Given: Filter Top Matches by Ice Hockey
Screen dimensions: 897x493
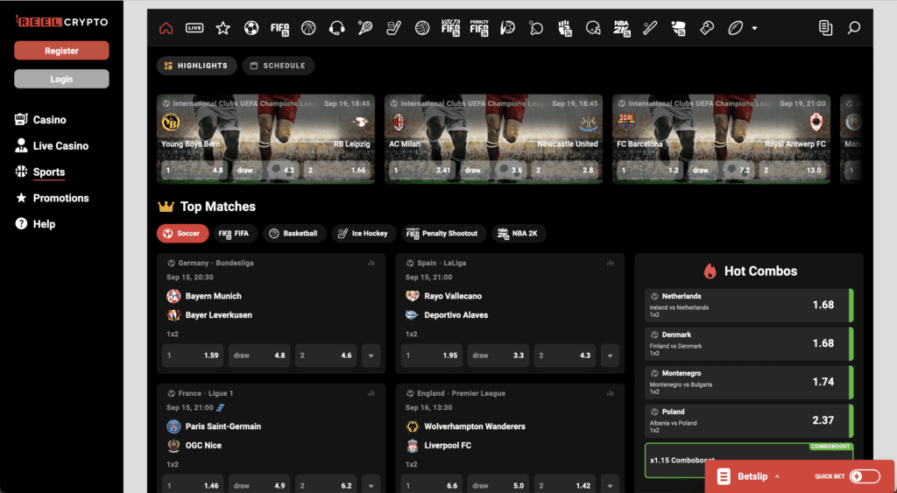Looking at the screenshot, I should (x=364, y=233).
